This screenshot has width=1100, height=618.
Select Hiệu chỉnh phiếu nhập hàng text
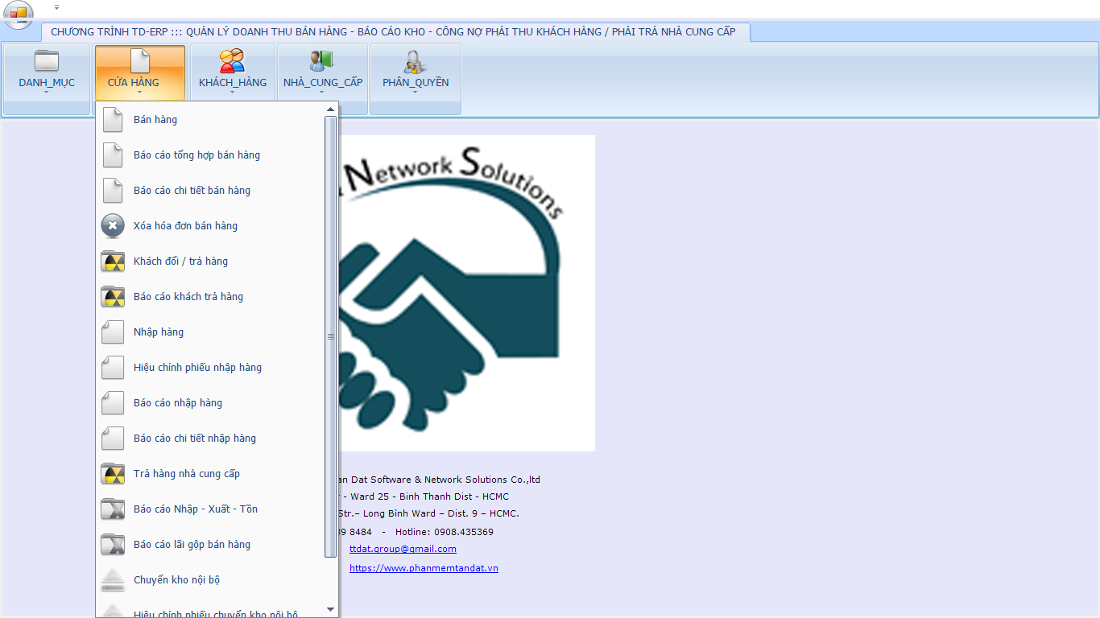(x=197, y=368)
